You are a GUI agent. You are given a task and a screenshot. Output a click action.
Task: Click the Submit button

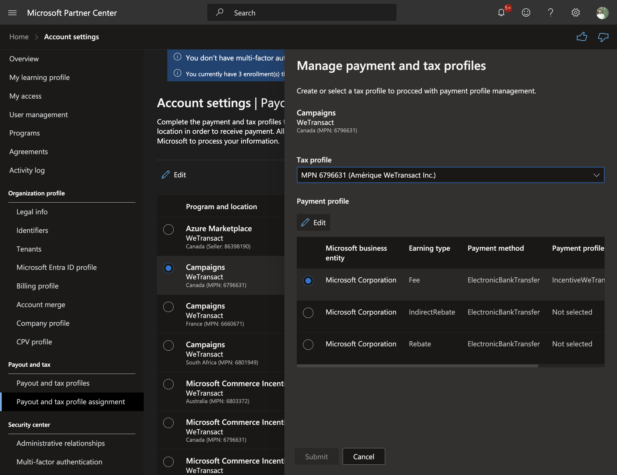click(x=317, y=456)
